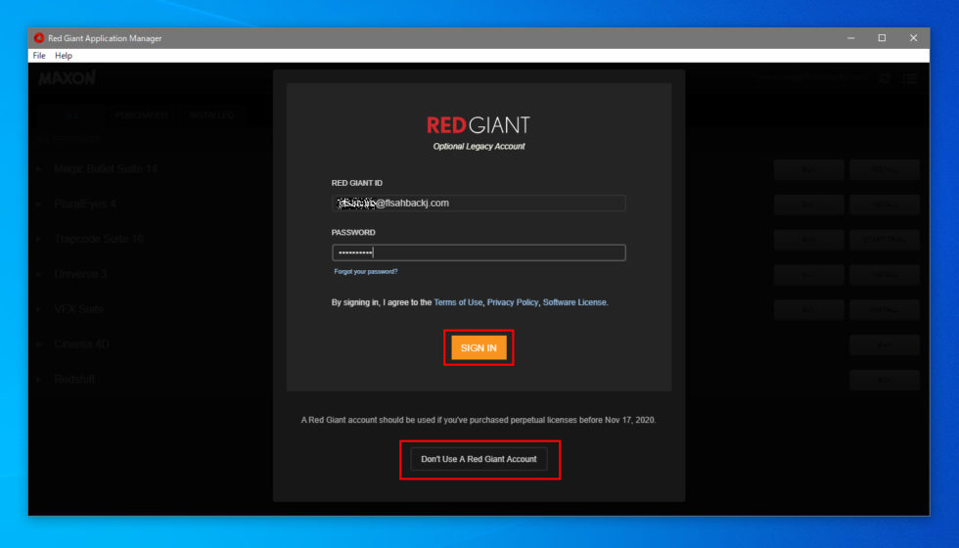959x548 pixels.
Task: Open the Help menu
Action: (64, 56)
